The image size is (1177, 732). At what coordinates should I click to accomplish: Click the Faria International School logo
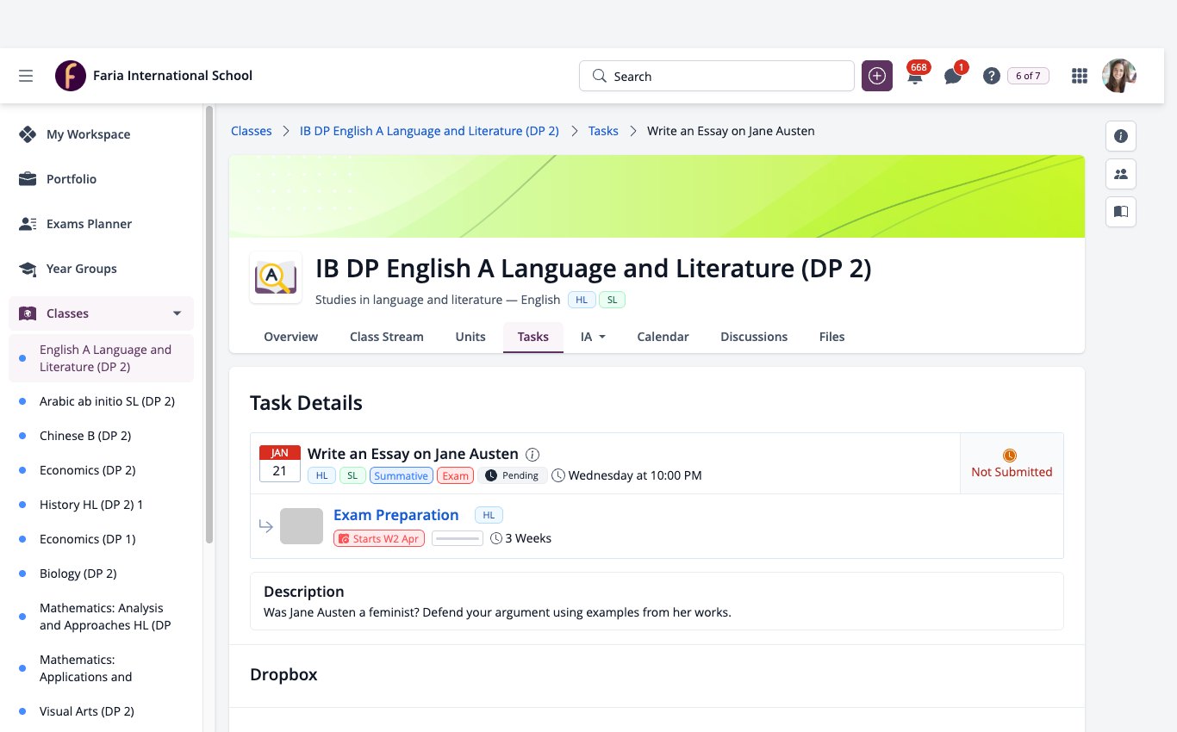pyautogui.click(x=71, y=76)
